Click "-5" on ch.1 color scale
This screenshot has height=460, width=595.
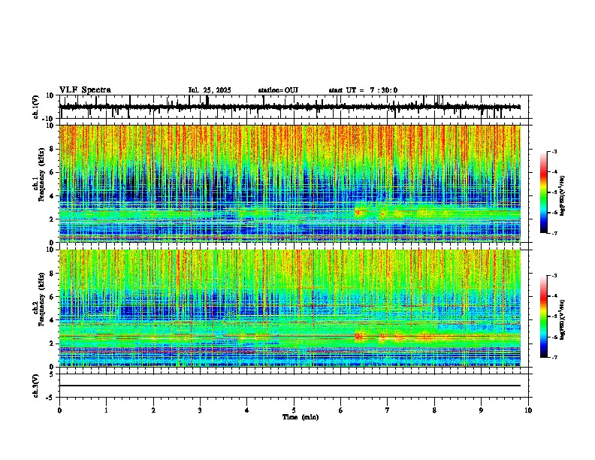coord(554,192)
